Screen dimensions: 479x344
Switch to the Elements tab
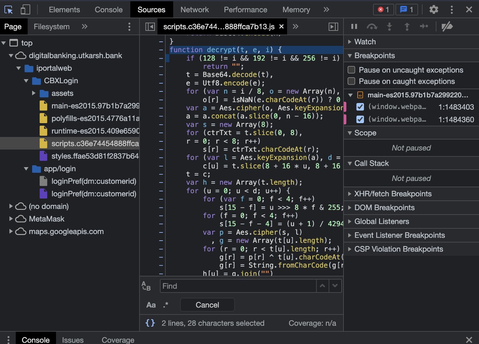64,9
